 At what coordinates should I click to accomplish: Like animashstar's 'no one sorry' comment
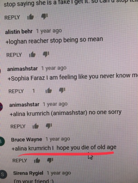pyautogui.click(x=36, y=126)
